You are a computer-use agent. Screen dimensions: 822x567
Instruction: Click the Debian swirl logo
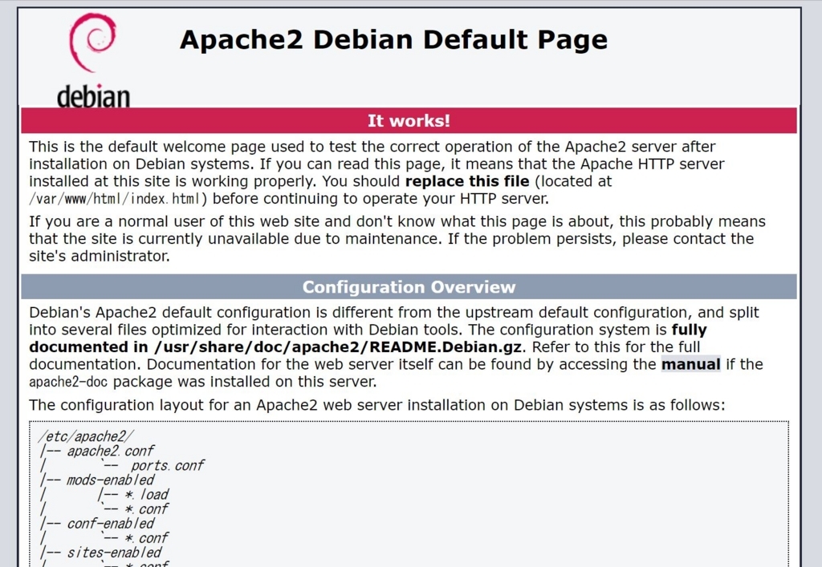pyautogui.click(x=92, y=43)
